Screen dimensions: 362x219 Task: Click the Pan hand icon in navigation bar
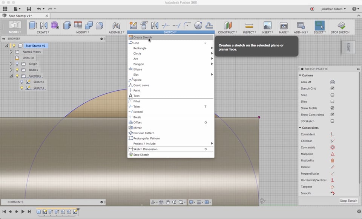(167, 202)
